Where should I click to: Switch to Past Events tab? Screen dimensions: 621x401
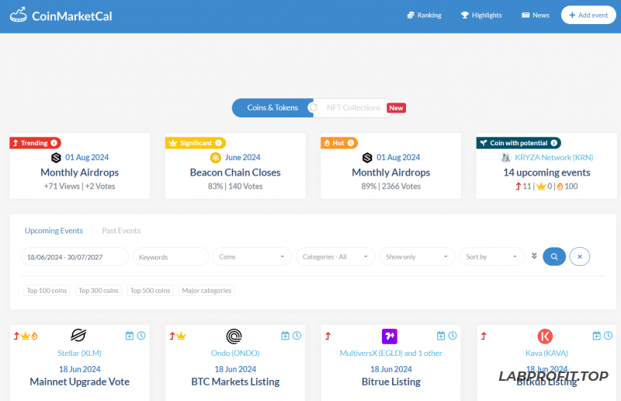[x=121, y=231]
